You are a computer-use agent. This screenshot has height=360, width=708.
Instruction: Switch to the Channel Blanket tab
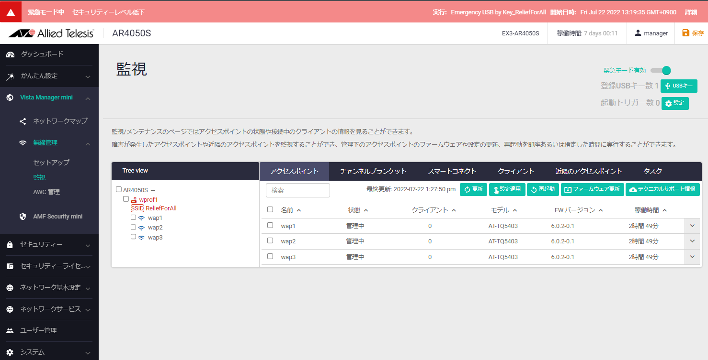click(373, 171)
